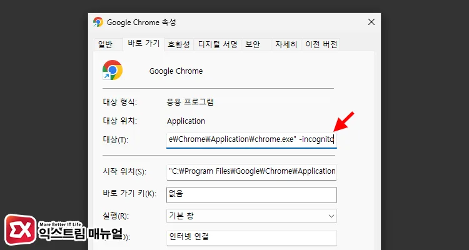Click the Application location value
Screen dimensions: 469x250
186,121
